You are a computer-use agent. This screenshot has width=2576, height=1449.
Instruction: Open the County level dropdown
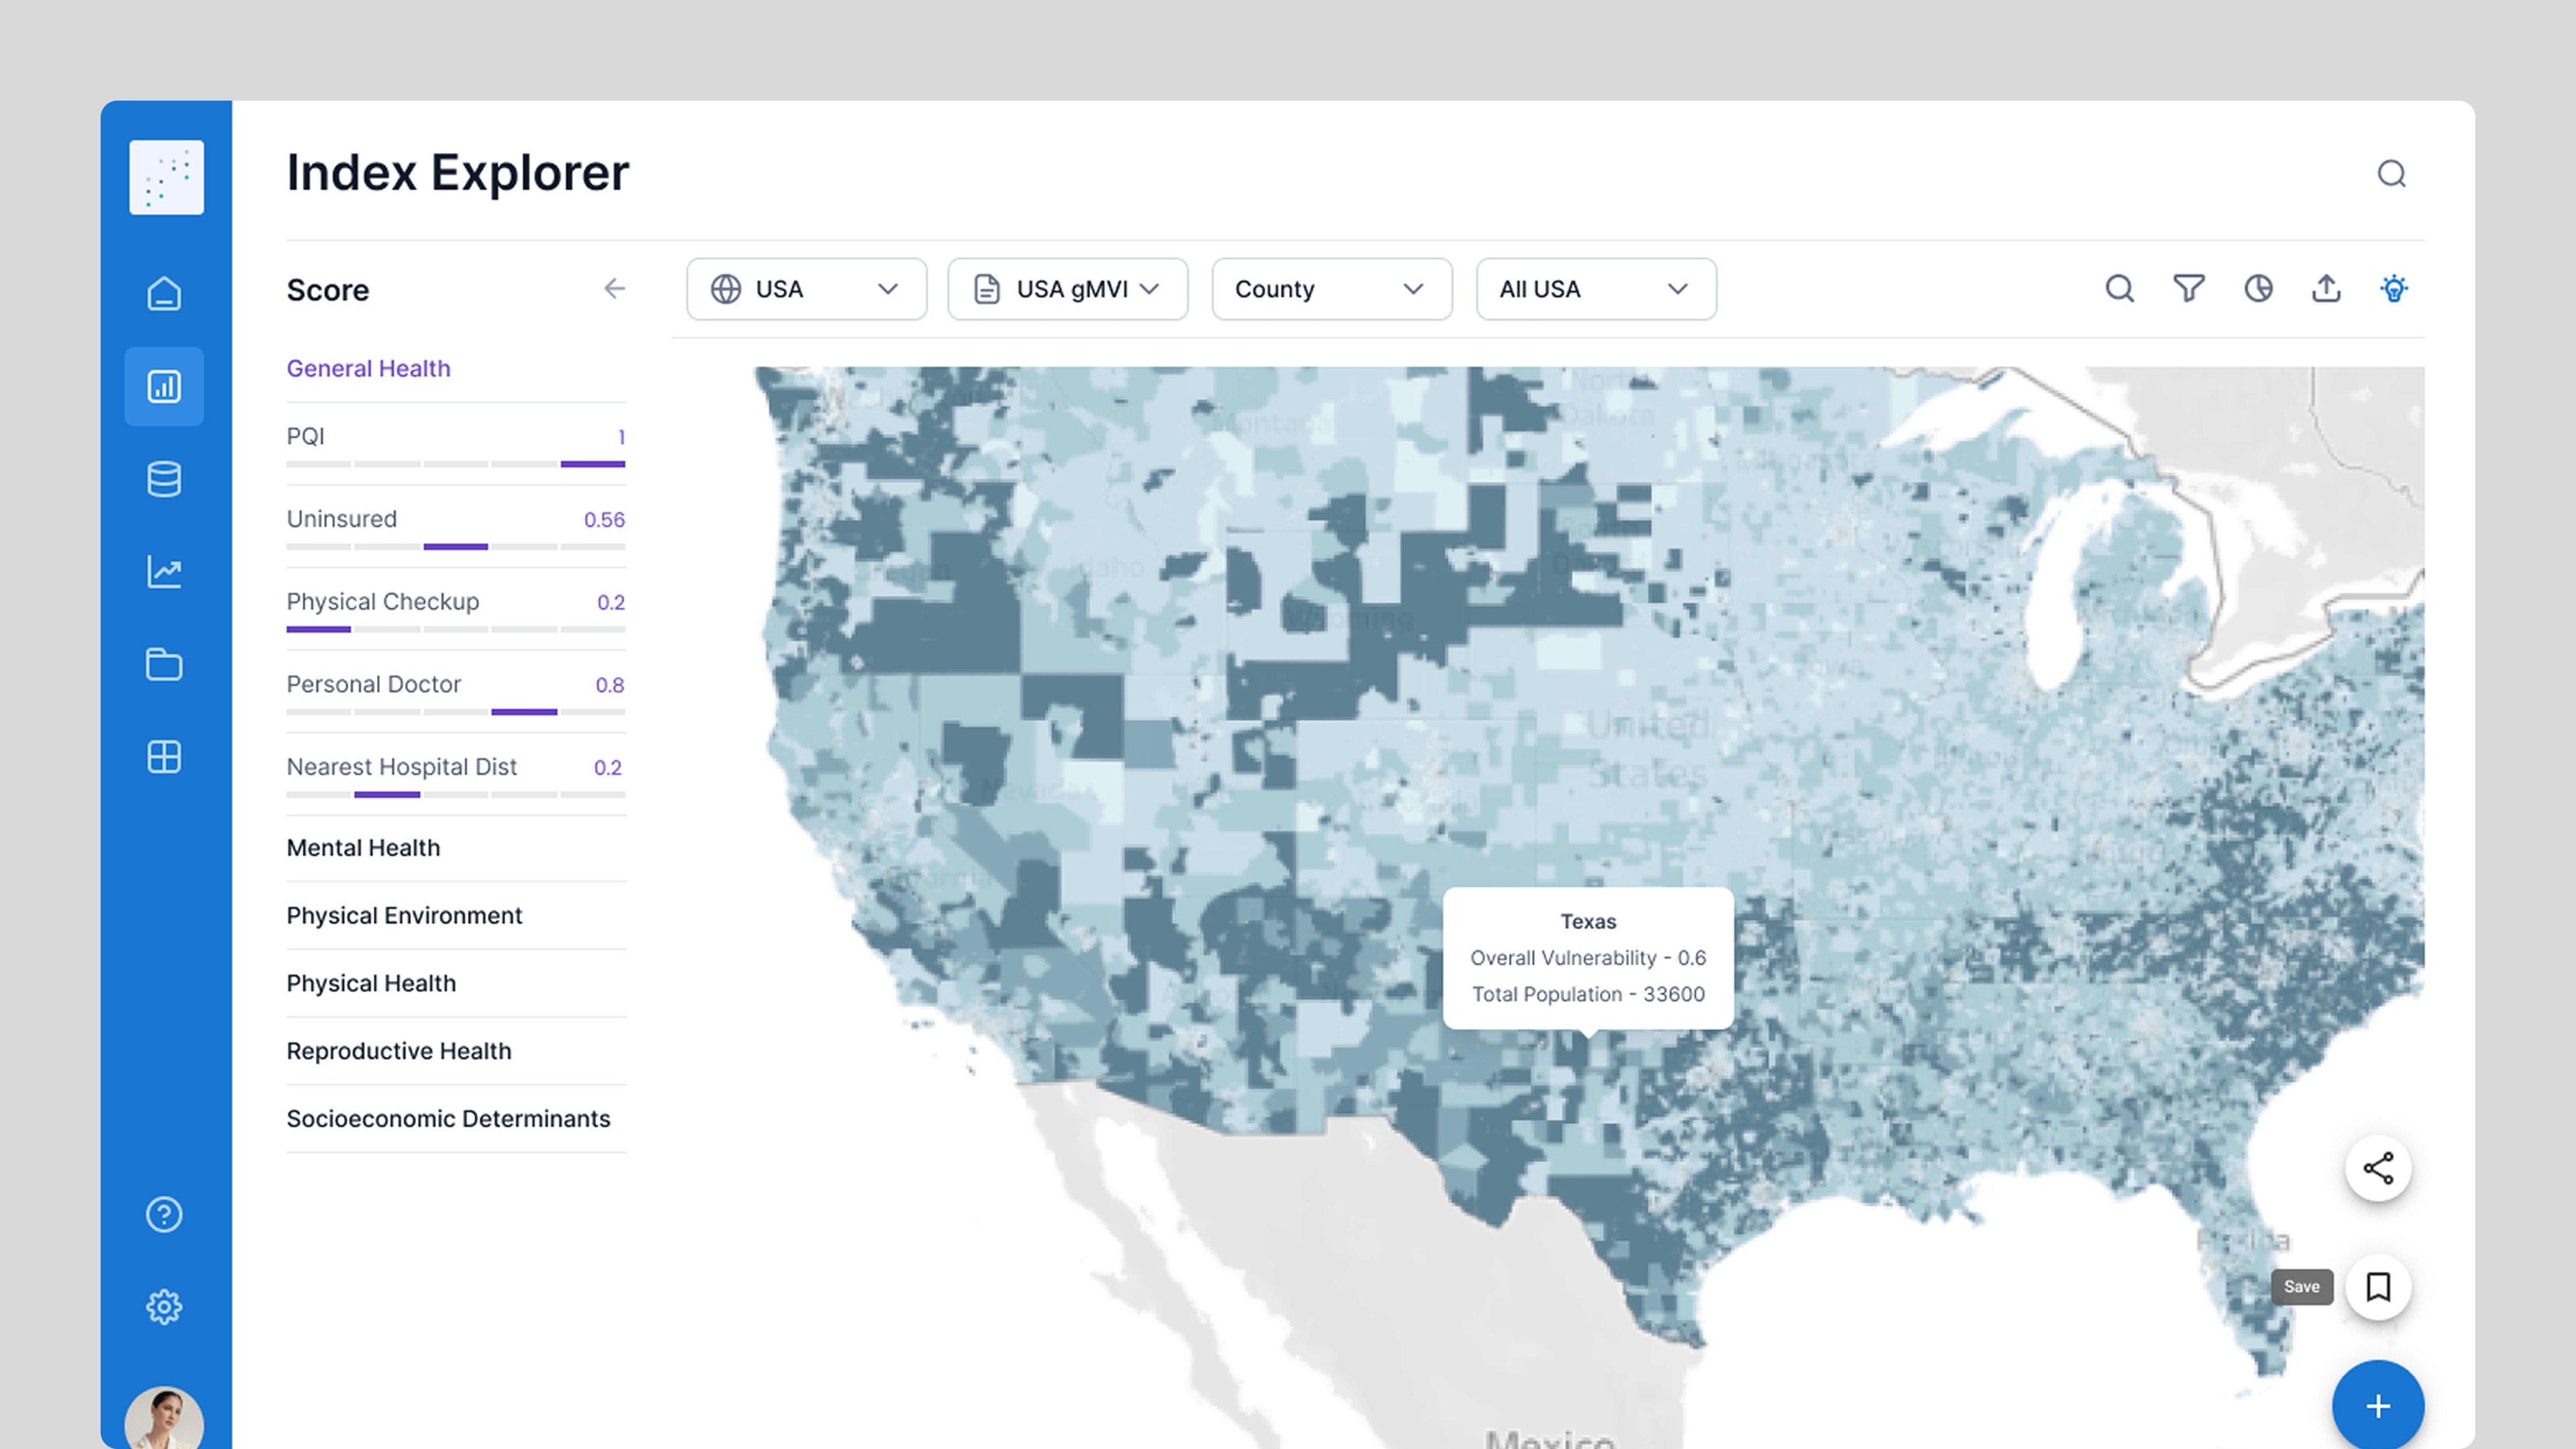click(x=1331, y=289)
